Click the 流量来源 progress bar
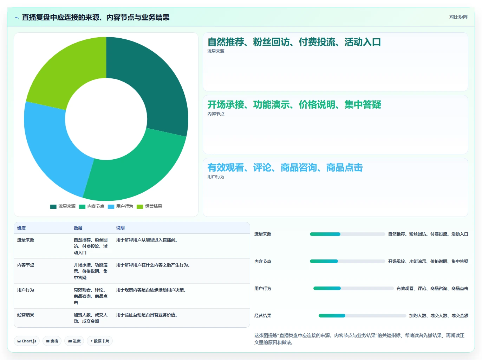482x360 pixels. coord(347,234)
